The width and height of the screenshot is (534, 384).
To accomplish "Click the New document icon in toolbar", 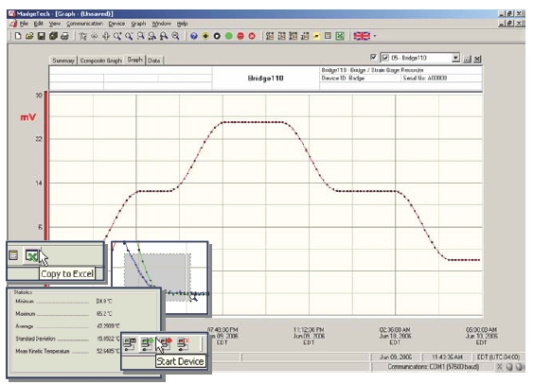I will [x=18, y=36].
